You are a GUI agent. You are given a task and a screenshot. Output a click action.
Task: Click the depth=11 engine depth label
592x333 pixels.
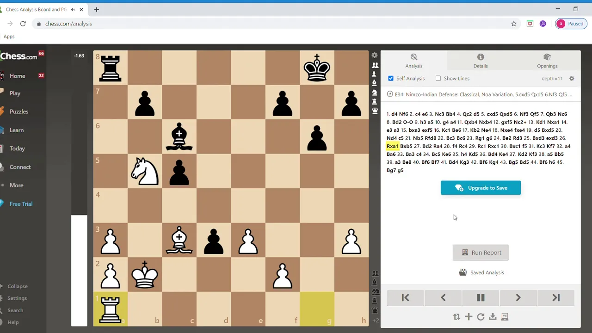point(552,79)
